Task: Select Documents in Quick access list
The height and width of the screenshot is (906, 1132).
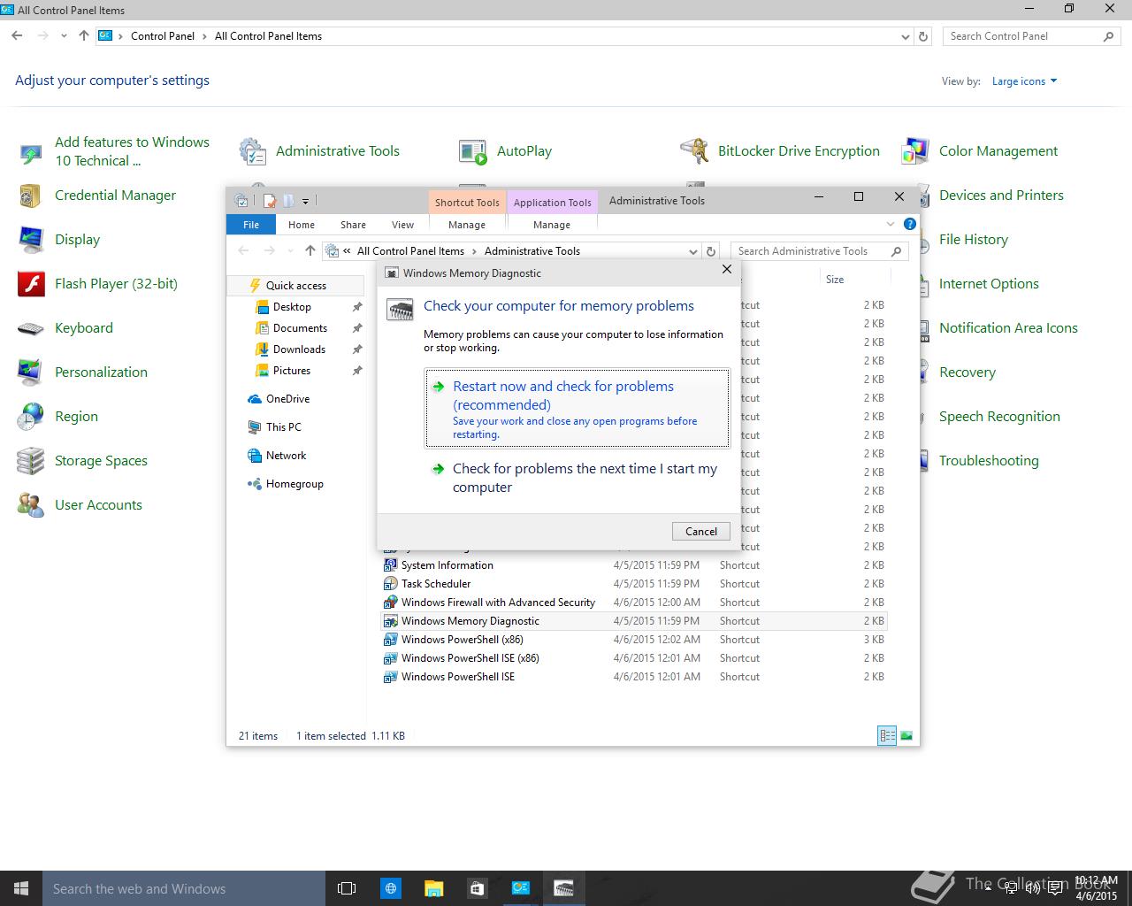Action: click(x=300, y=328)
